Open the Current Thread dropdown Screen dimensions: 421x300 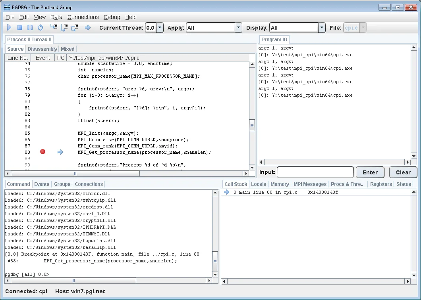(x=160, y=28)
